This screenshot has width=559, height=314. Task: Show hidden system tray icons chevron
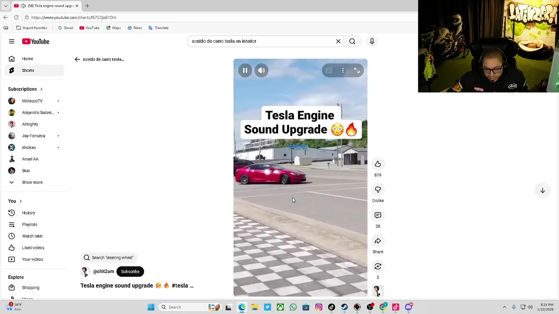pos(504,307)
